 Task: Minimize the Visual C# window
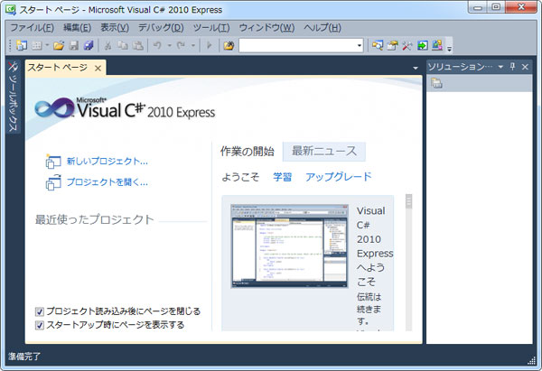[479, 7]
